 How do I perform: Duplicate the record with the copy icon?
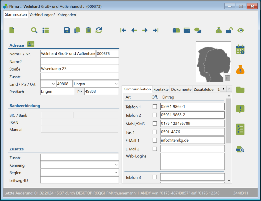77,30
